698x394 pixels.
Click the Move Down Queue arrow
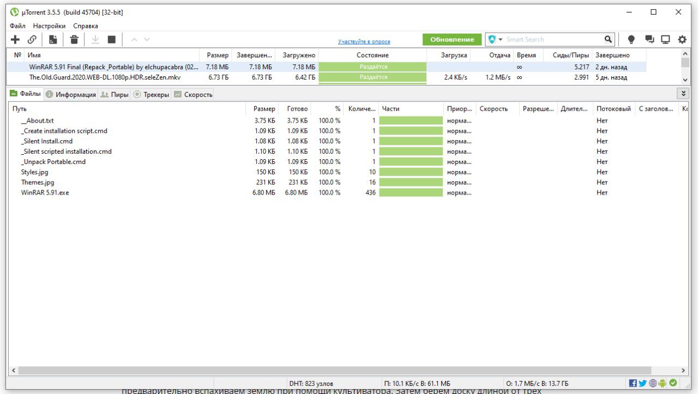(x=147, y=39)
